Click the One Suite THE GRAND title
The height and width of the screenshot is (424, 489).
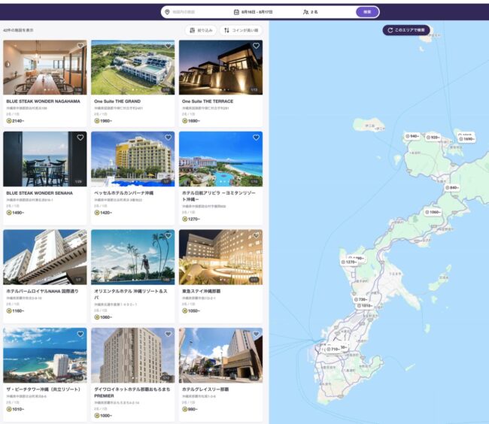click(117, 101)
